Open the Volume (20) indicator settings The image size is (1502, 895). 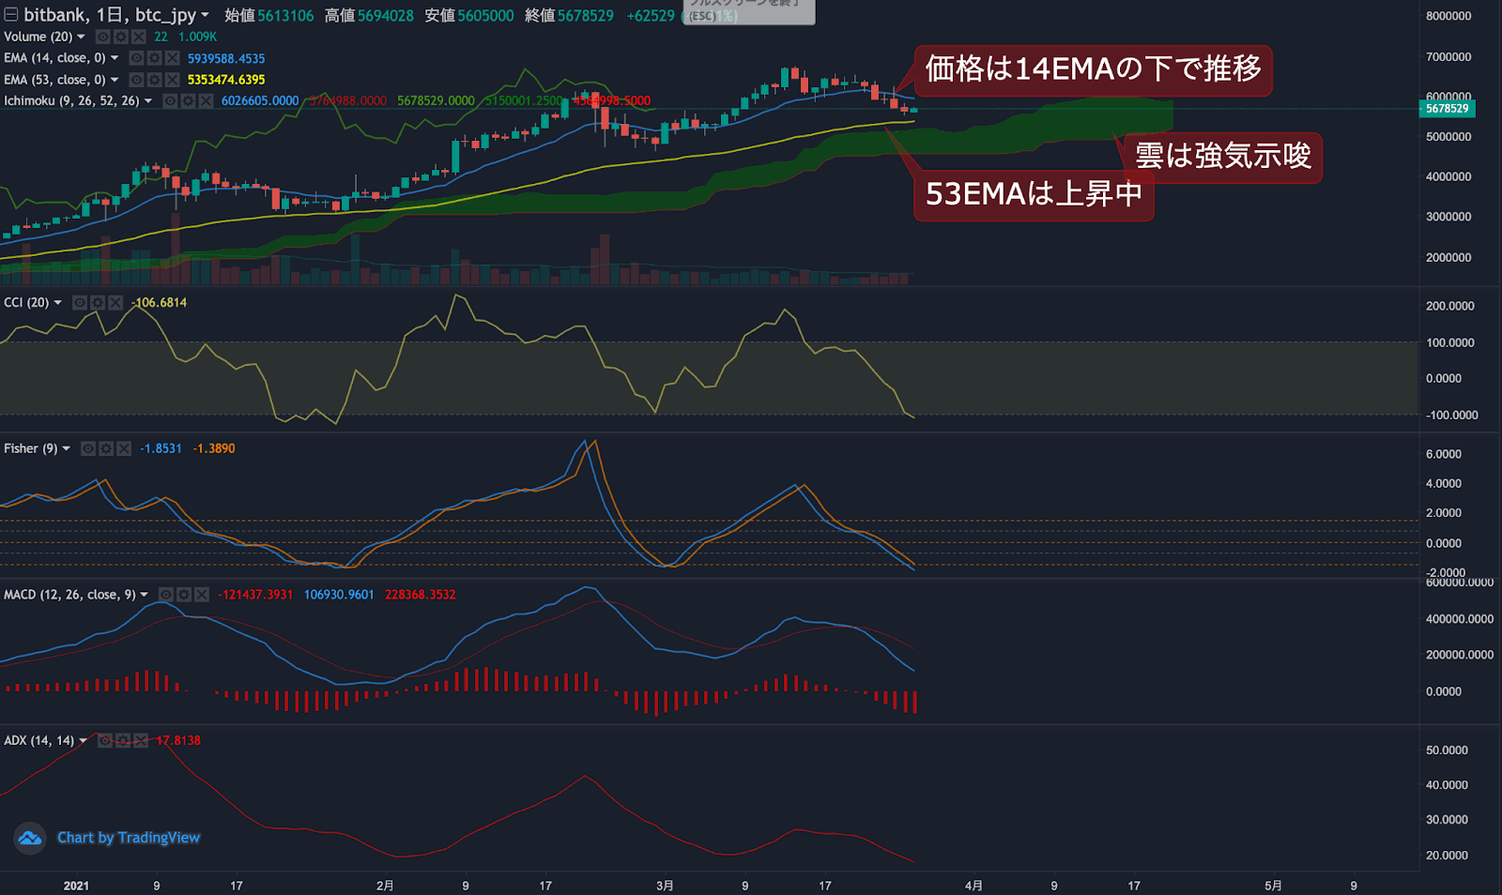(121, 37)
